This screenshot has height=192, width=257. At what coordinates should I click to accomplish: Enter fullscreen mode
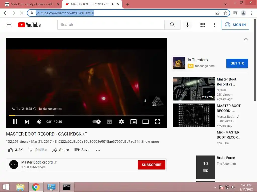tap(158, 122)
